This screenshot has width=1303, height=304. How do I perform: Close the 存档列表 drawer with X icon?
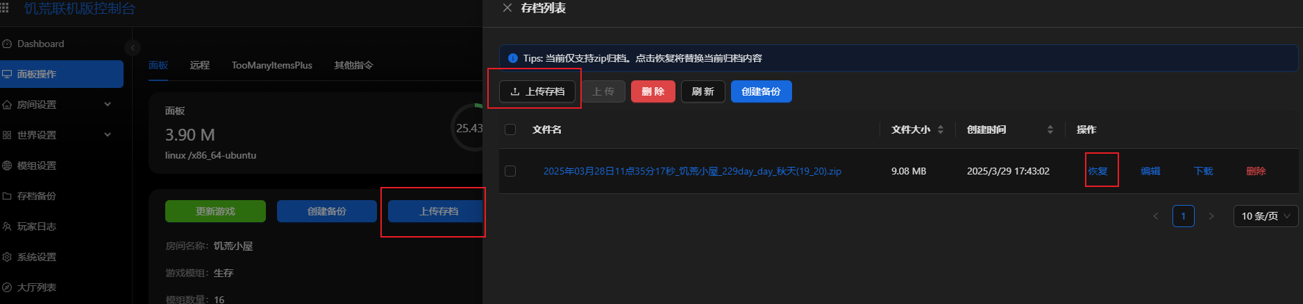[507, 8]
